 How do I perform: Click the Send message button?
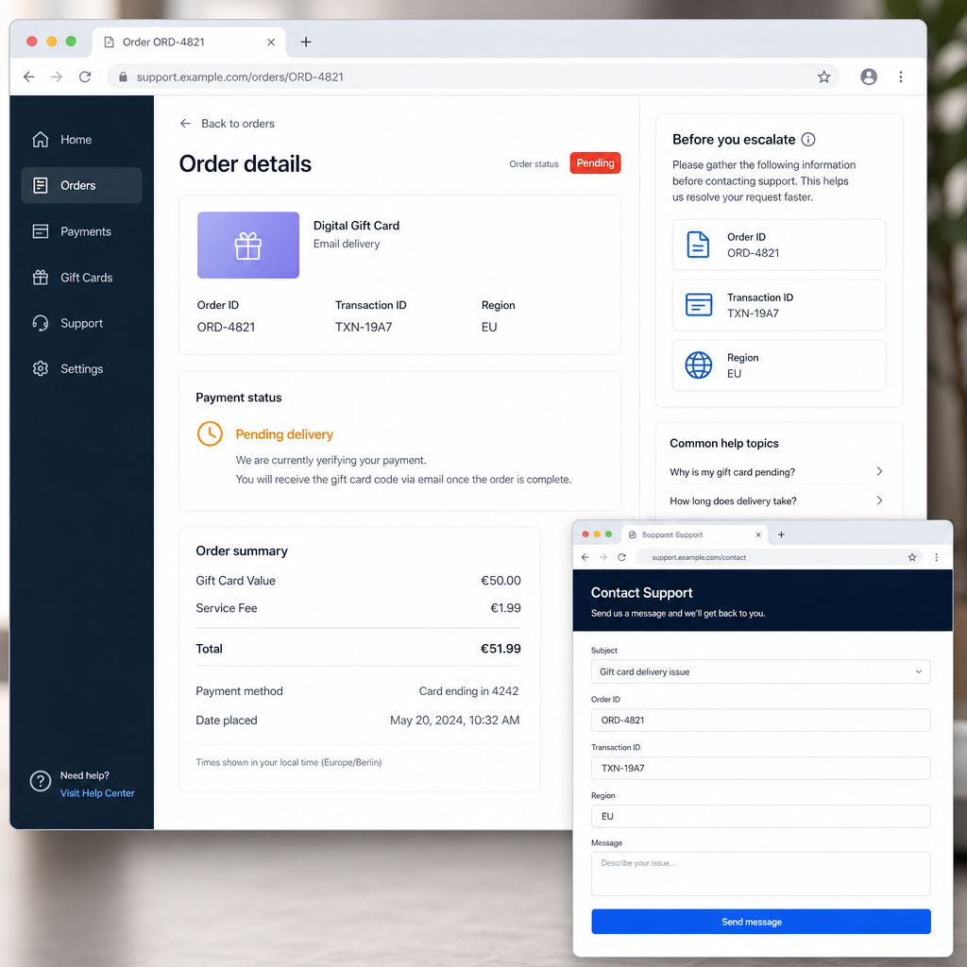pyautogui.click(x=760, y=922)
